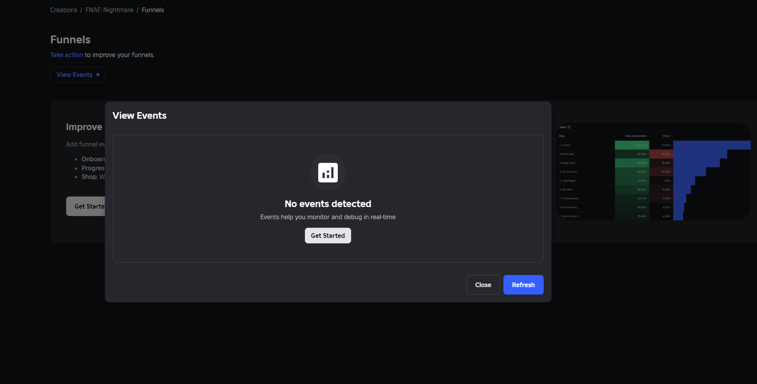Click the blue notification dot on View Events
Screen dimensions: 757x384
[99, 74]
